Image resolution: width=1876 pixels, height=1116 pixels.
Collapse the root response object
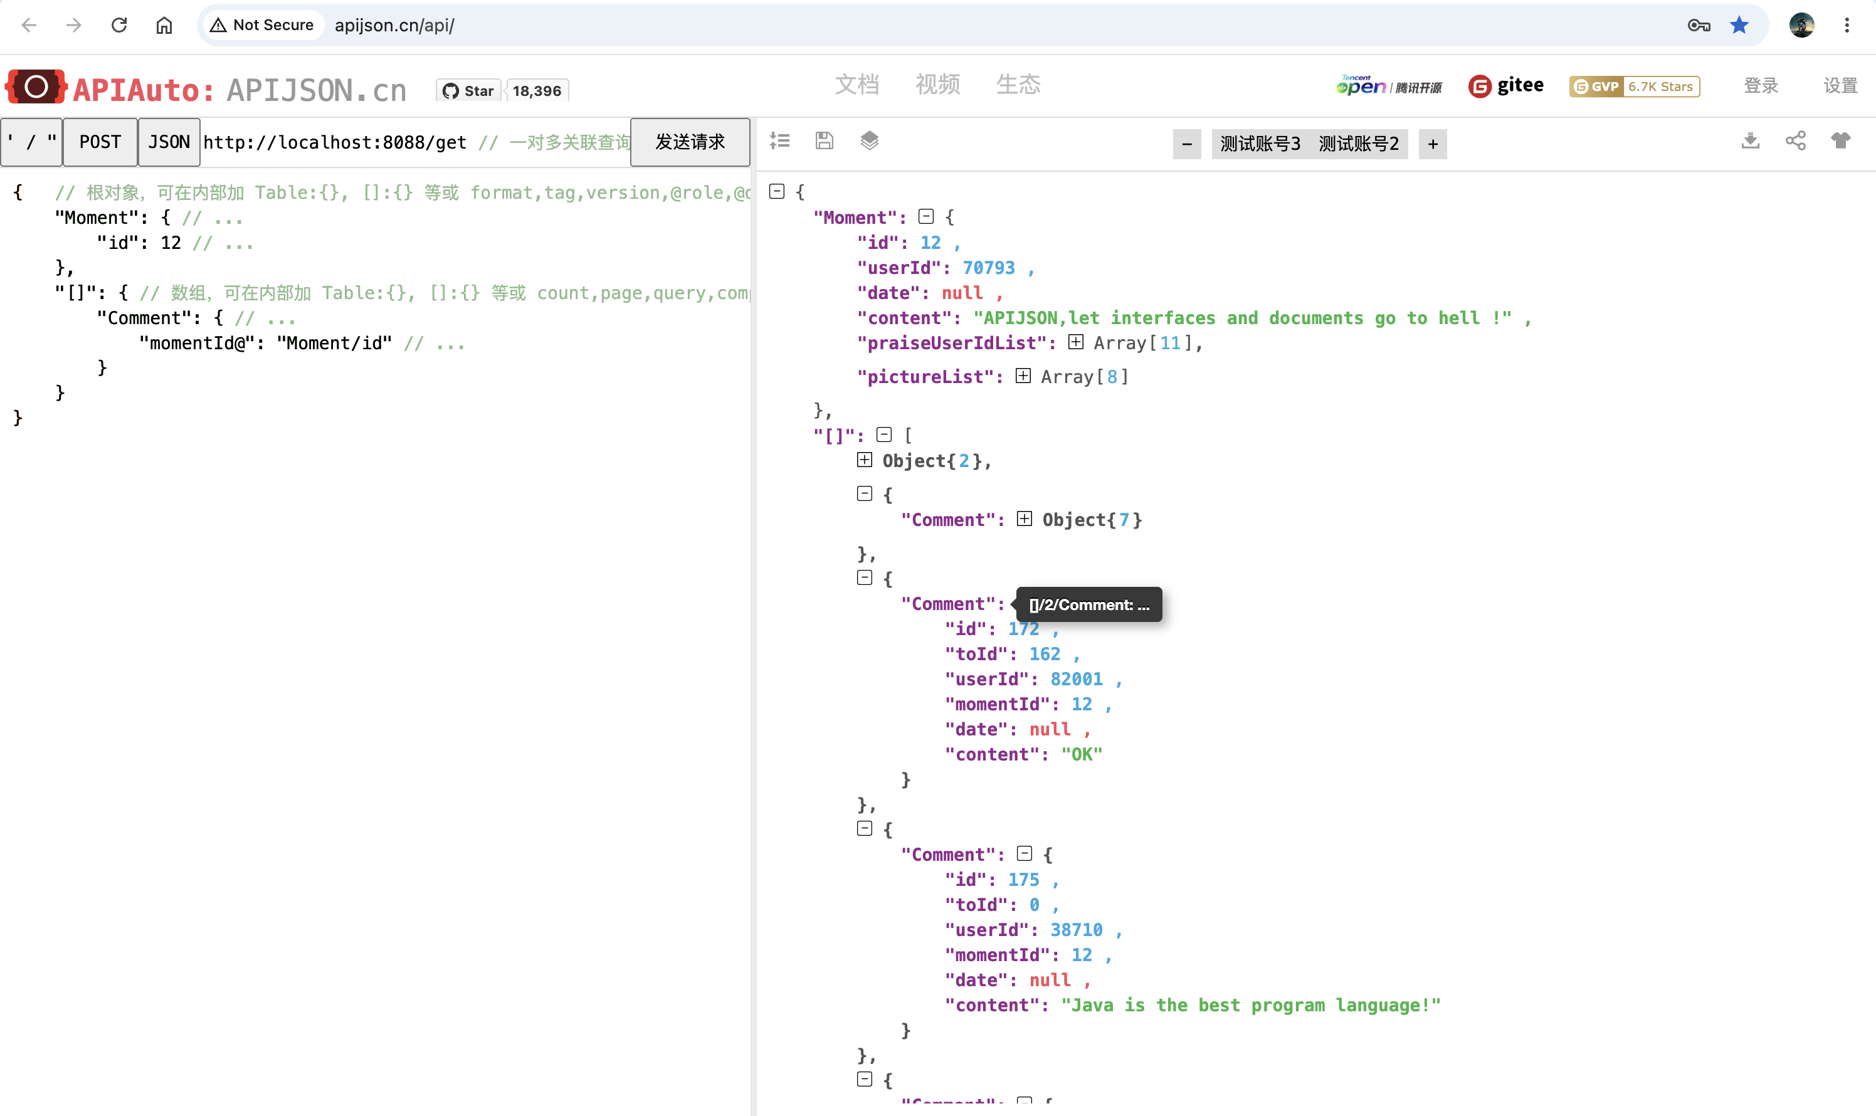pos(777,191)
